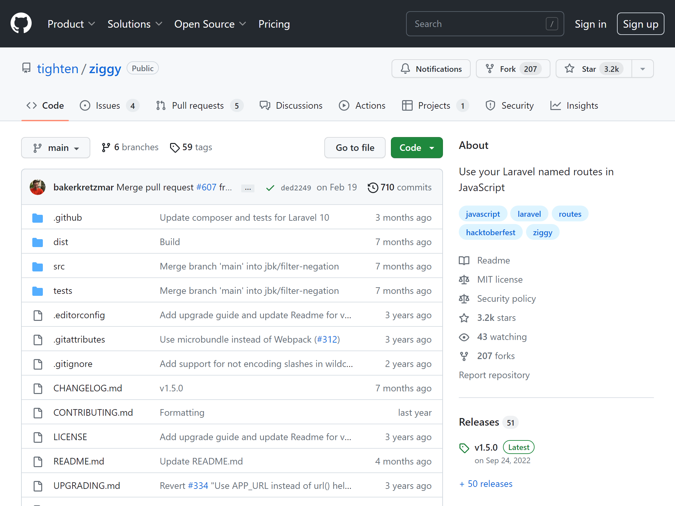Click the GitHub logo icon
The height and width of the screenshot is (506, 675).
tap(21, 24)
